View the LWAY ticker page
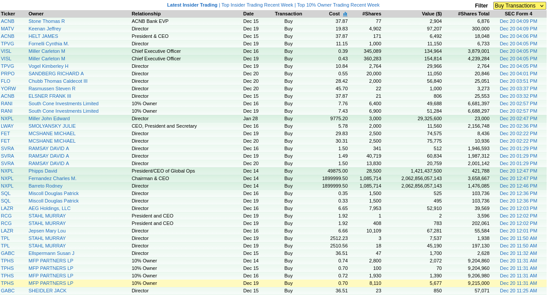The width and height of the screenshot is (548, 295). (7, 126)
